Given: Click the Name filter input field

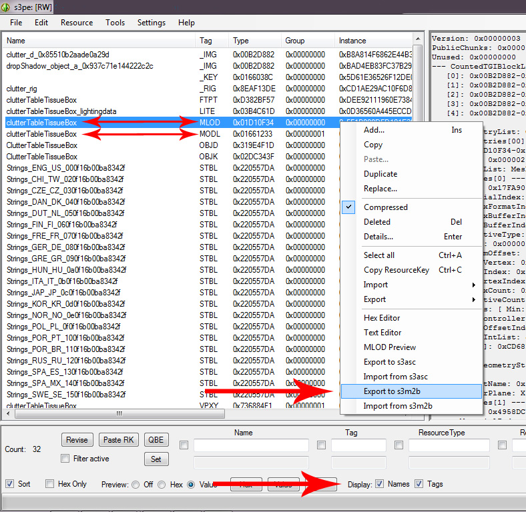Looking at the screenshot, I should tap(251, 445).
